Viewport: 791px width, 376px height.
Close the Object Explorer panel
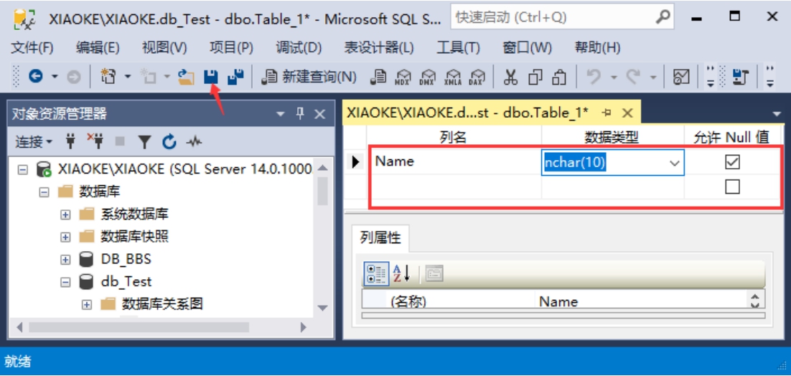tap(320, 114)
